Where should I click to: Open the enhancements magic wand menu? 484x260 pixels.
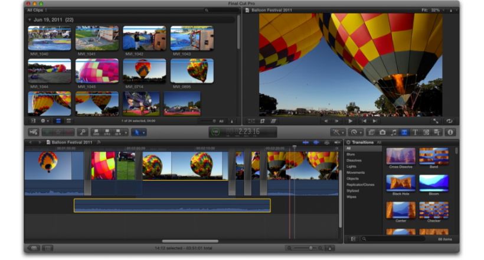click(x=338, y=132)
